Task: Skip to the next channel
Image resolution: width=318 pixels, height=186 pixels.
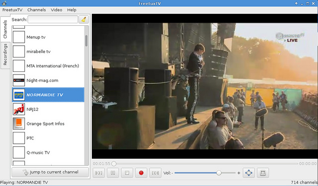Action: (x=156, y=173)
